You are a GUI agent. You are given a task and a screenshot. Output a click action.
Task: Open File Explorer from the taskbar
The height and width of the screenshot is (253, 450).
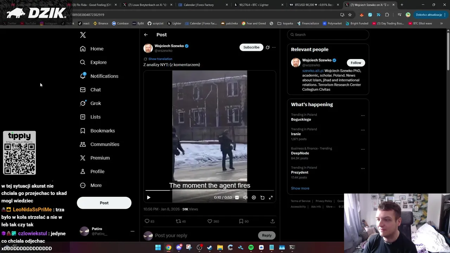(220, 247)
